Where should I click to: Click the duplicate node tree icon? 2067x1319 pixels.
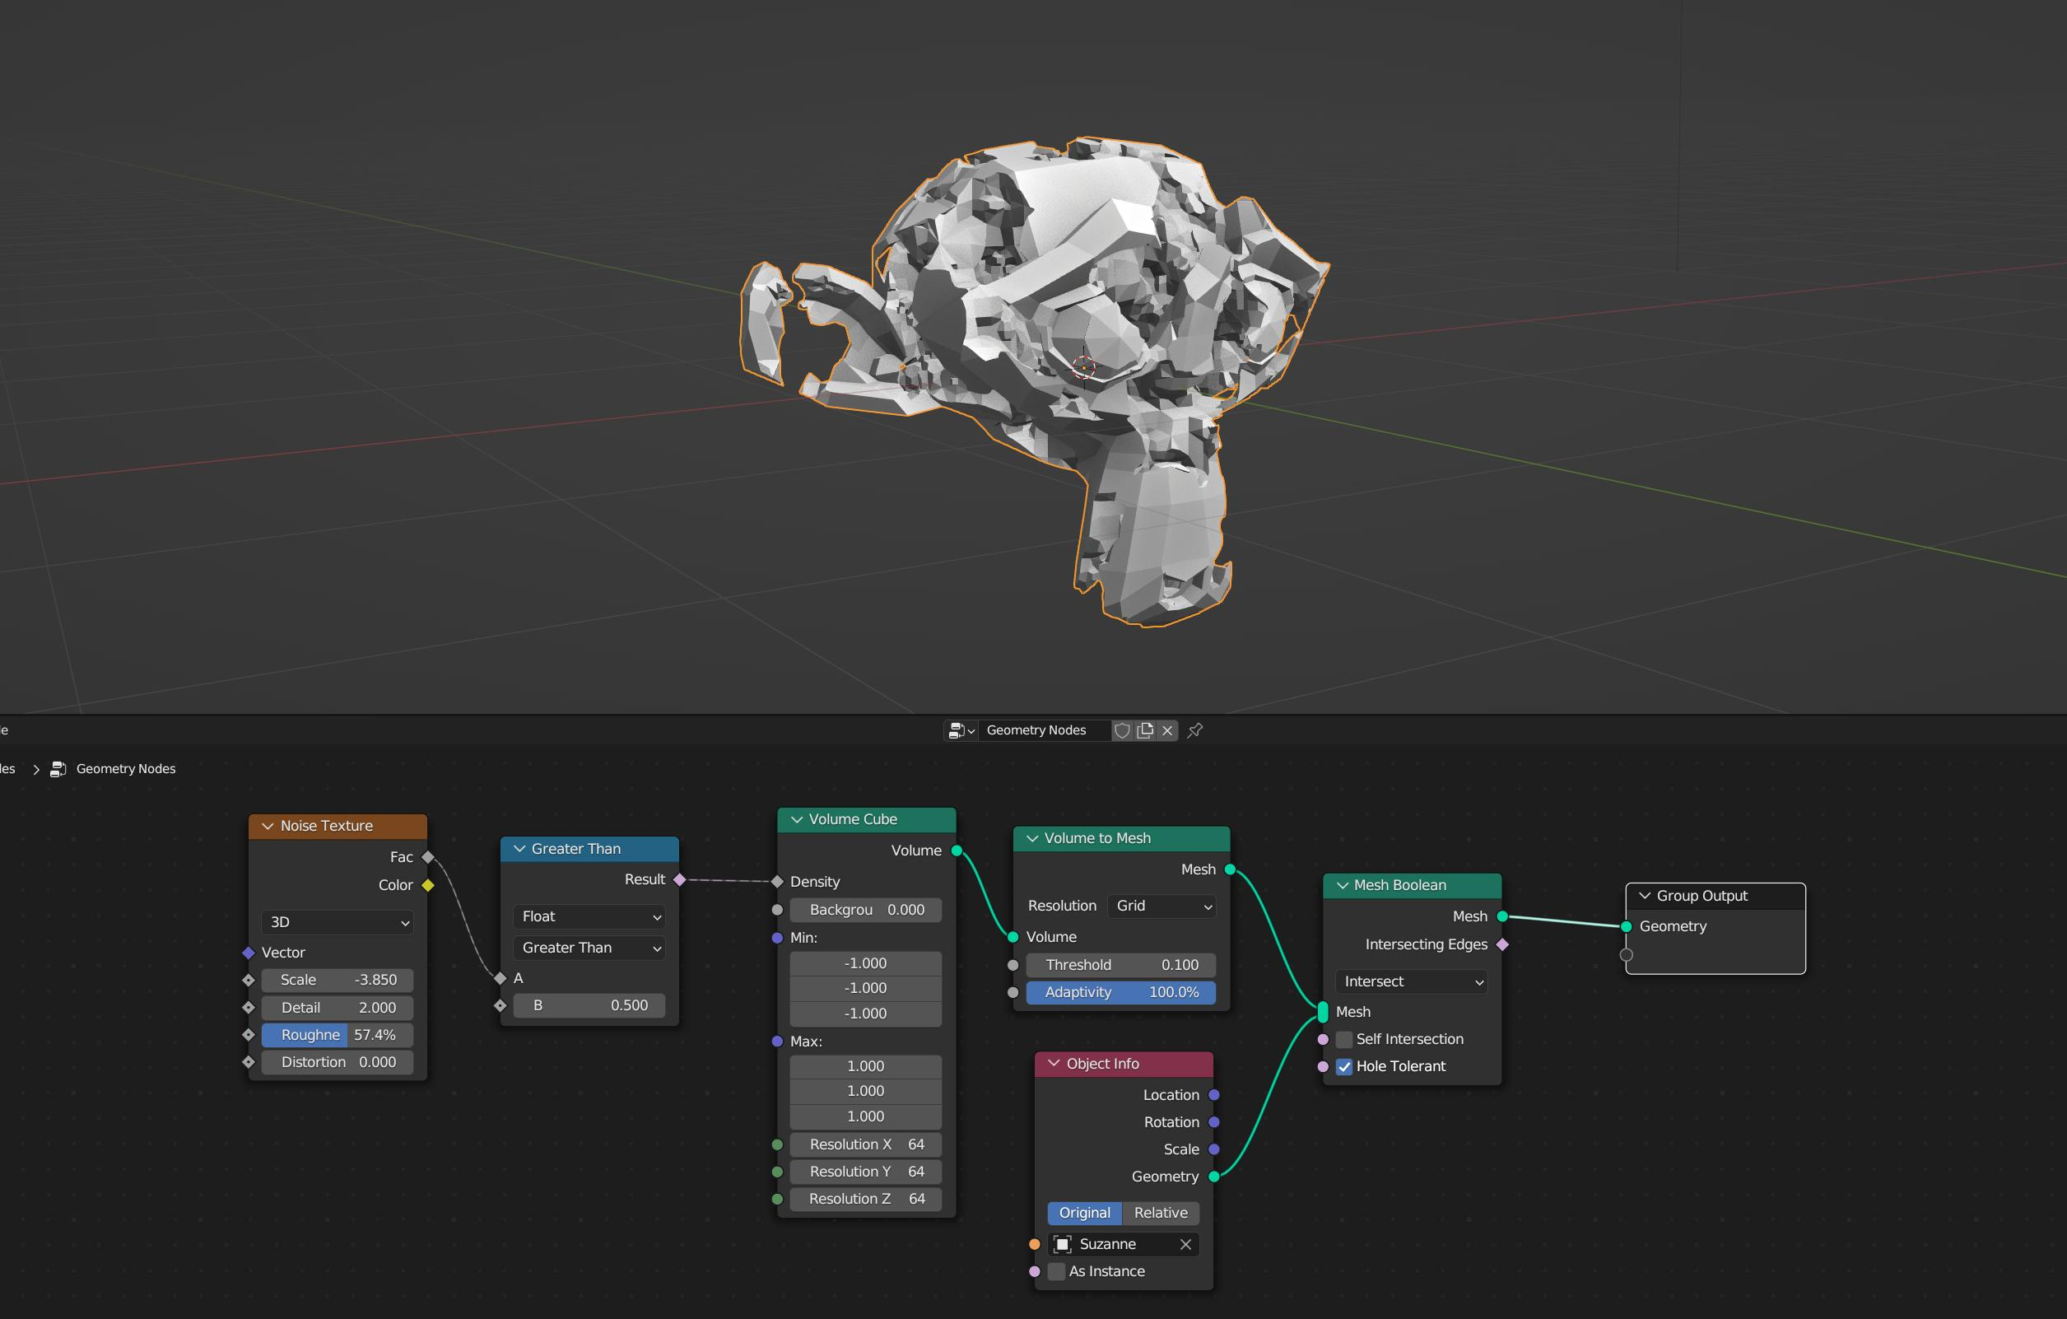(x=1145, y=731)
